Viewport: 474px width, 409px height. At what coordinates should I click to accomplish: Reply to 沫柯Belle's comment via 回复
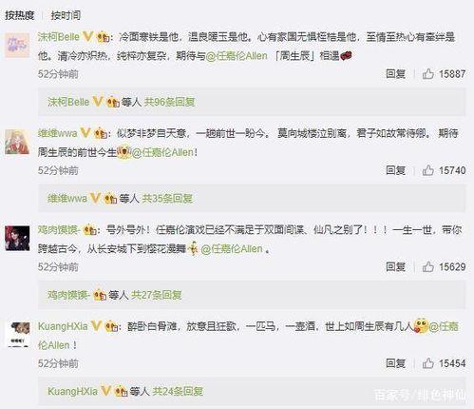[395, 74]
